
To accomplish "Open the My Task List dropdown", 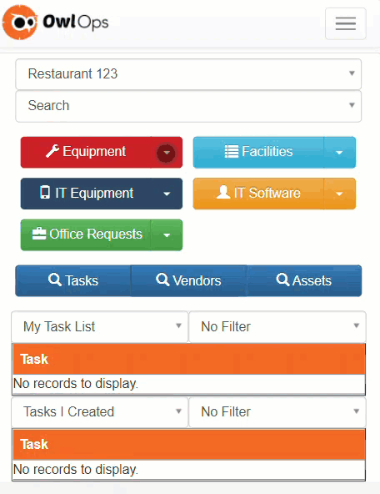I will pyautogui.click(x=100, y=327).
